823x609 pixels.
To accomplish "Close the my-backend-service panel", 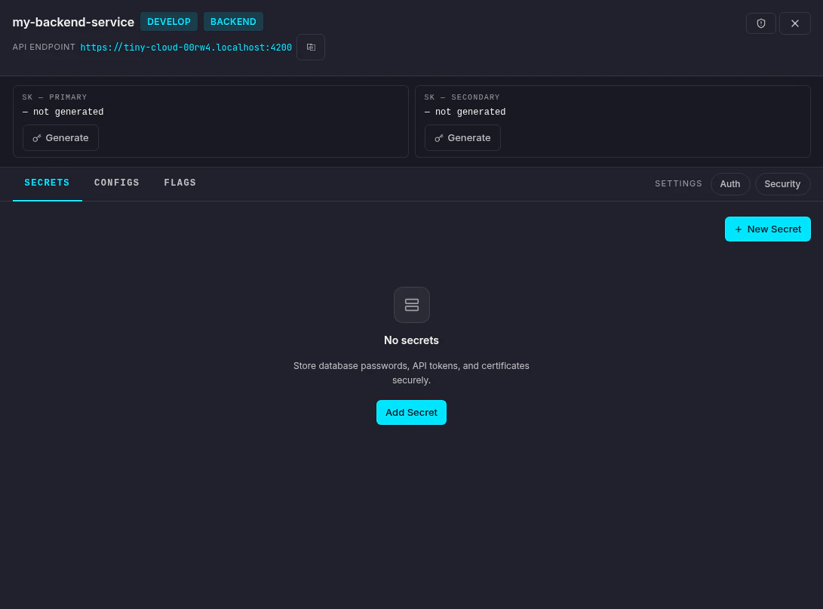I will tap(794, 23).
